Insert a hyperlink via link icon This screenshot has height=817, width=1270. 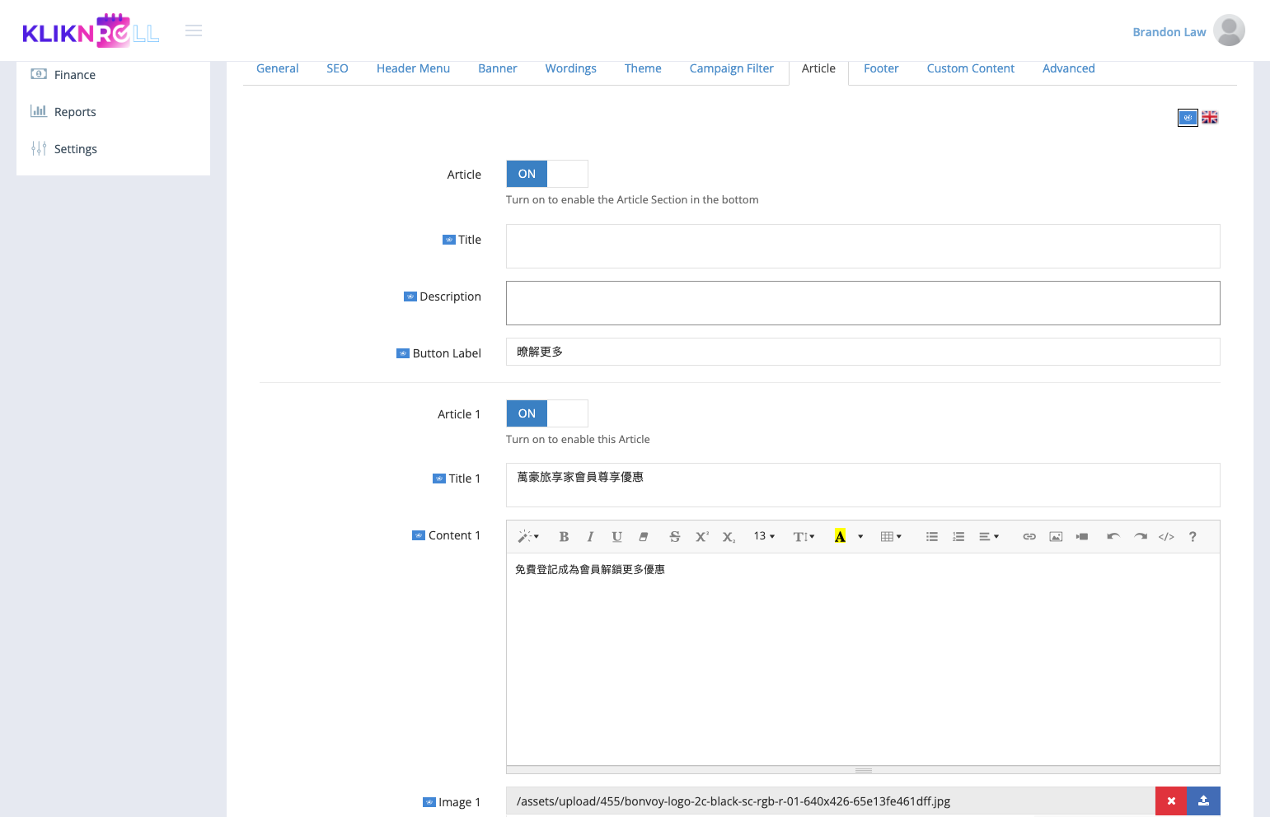tap(1029, 537)
